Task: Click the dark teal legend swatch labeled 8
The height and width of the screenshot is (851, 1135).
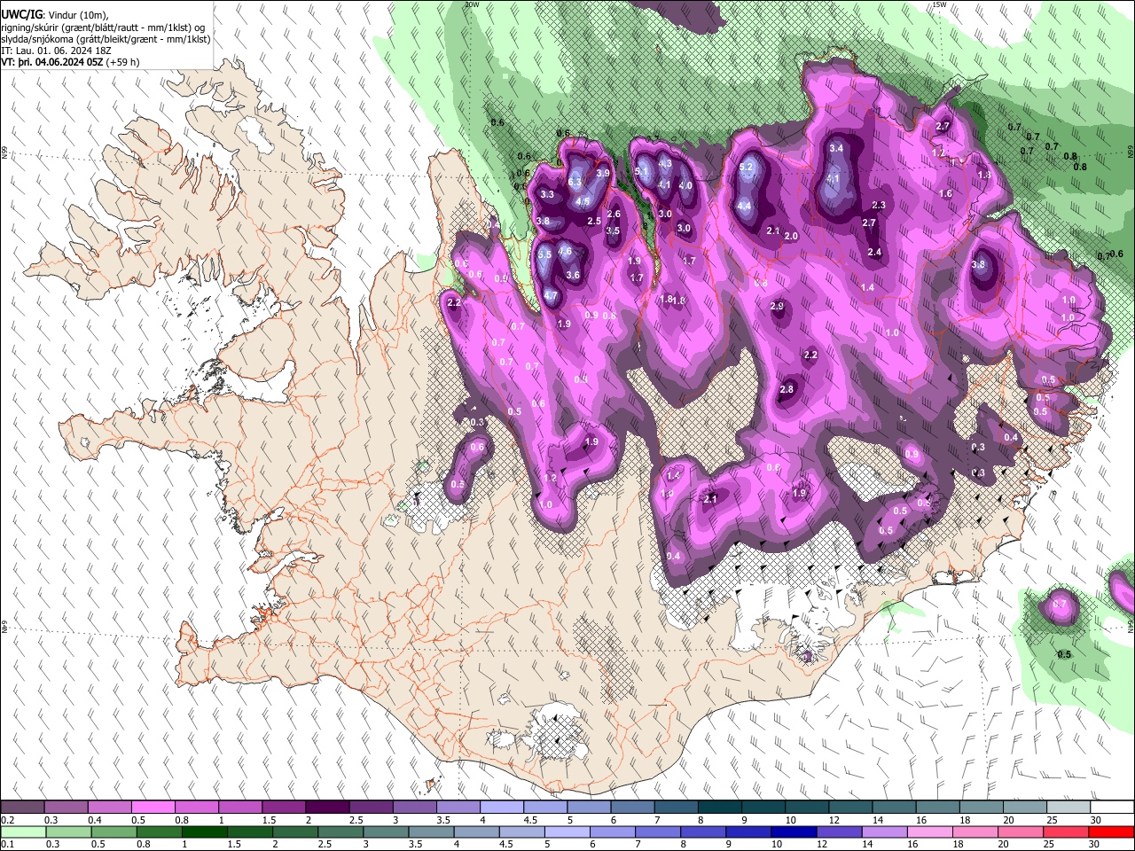Action: (719, 807)
